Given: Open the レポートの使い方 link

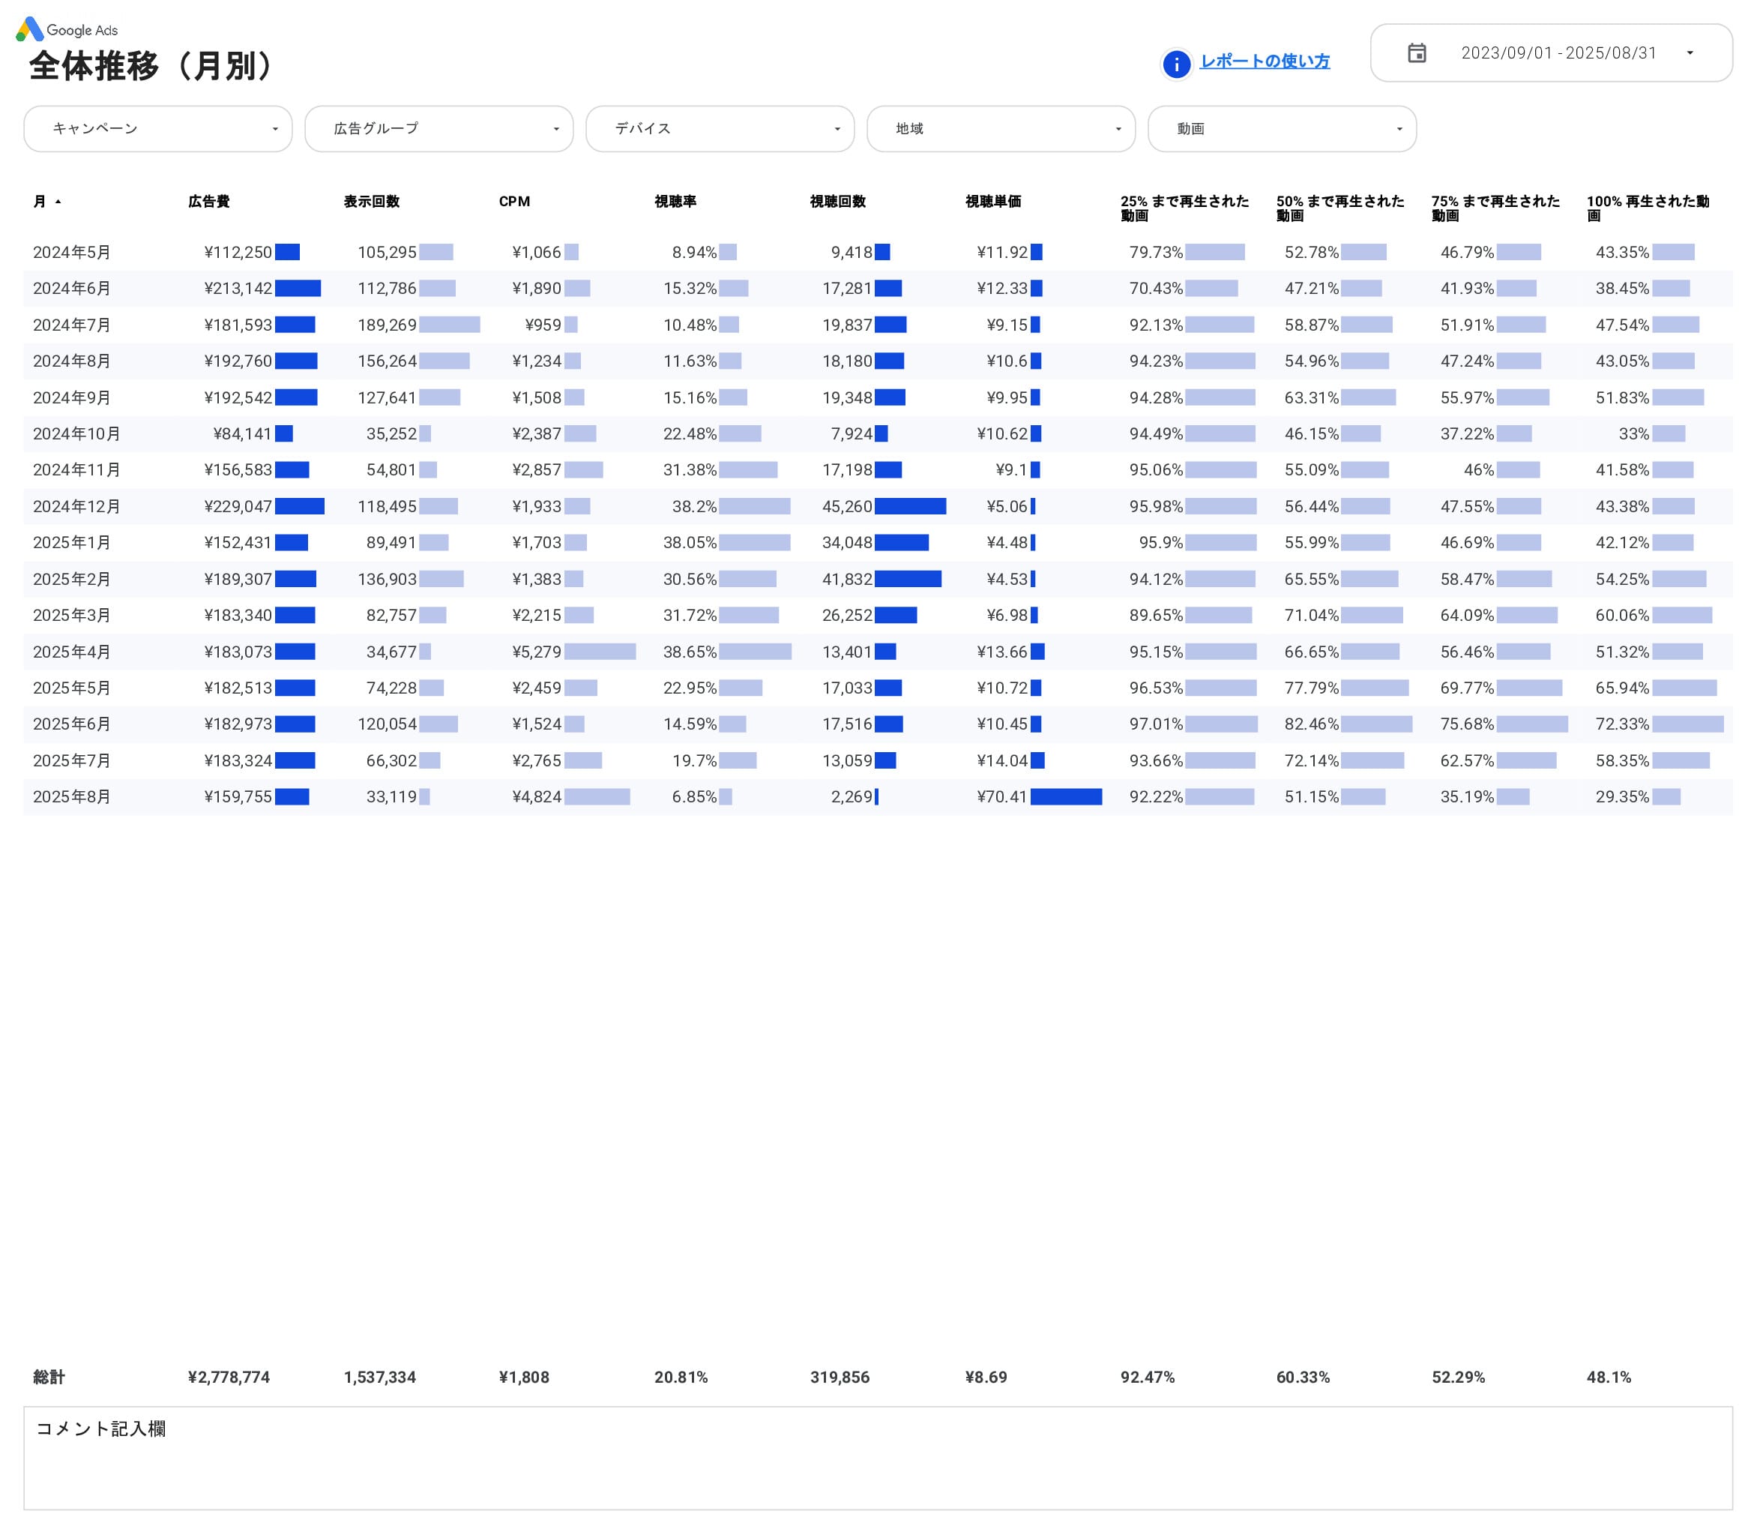Looking at the screenshot, I should [x=1265, y=61].
